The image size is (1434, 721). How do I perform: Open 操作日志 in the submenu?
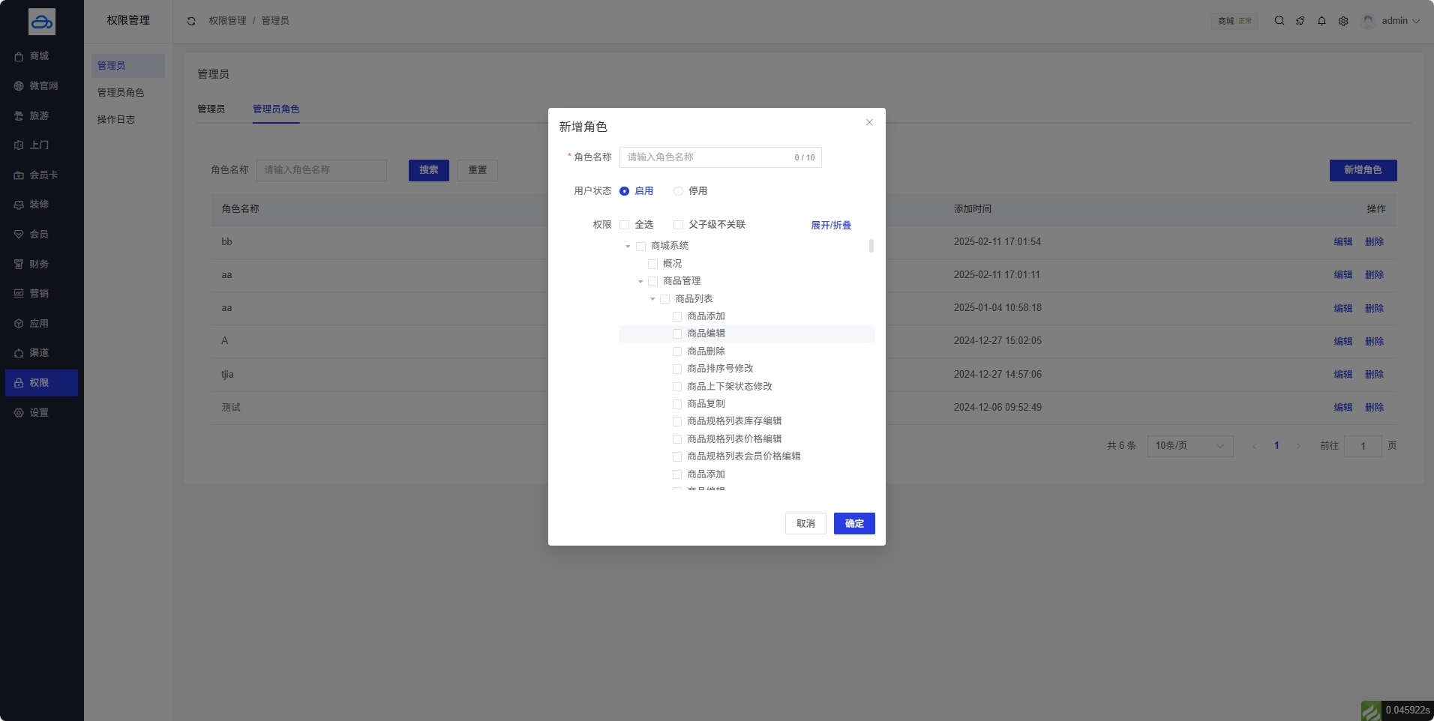tap(116, 120)
